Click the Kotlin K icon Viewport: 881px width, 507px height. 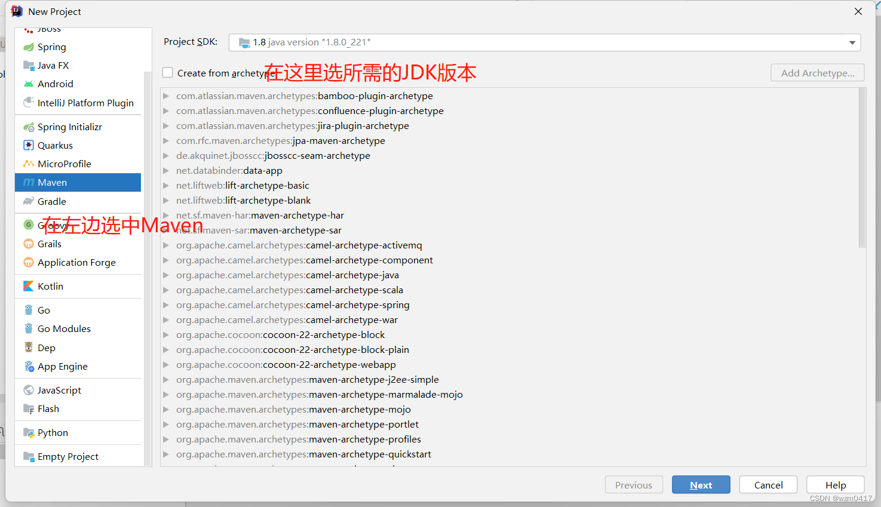pos(28,286)
